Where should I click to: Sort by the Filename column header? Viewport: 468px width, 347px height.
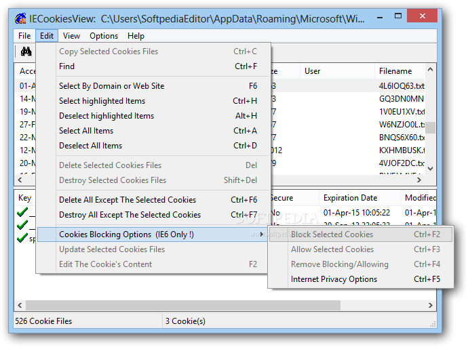(x=399, y=71)
